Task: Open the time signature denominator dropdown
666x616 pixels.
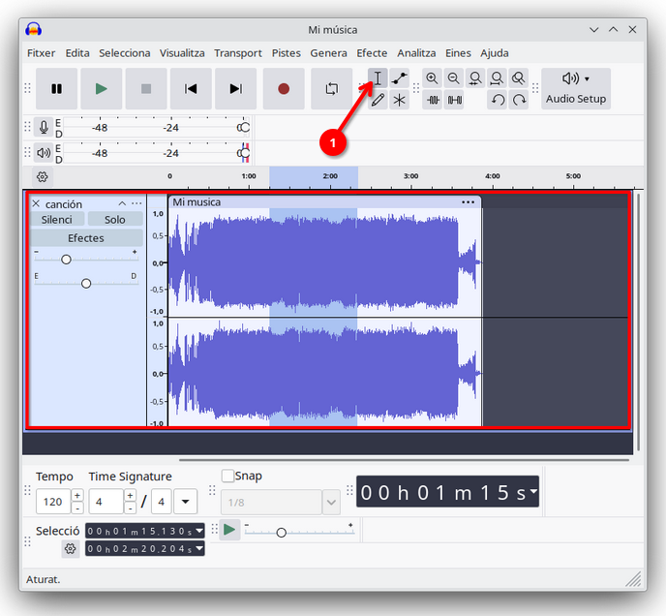Action: [x=185, y=502]
